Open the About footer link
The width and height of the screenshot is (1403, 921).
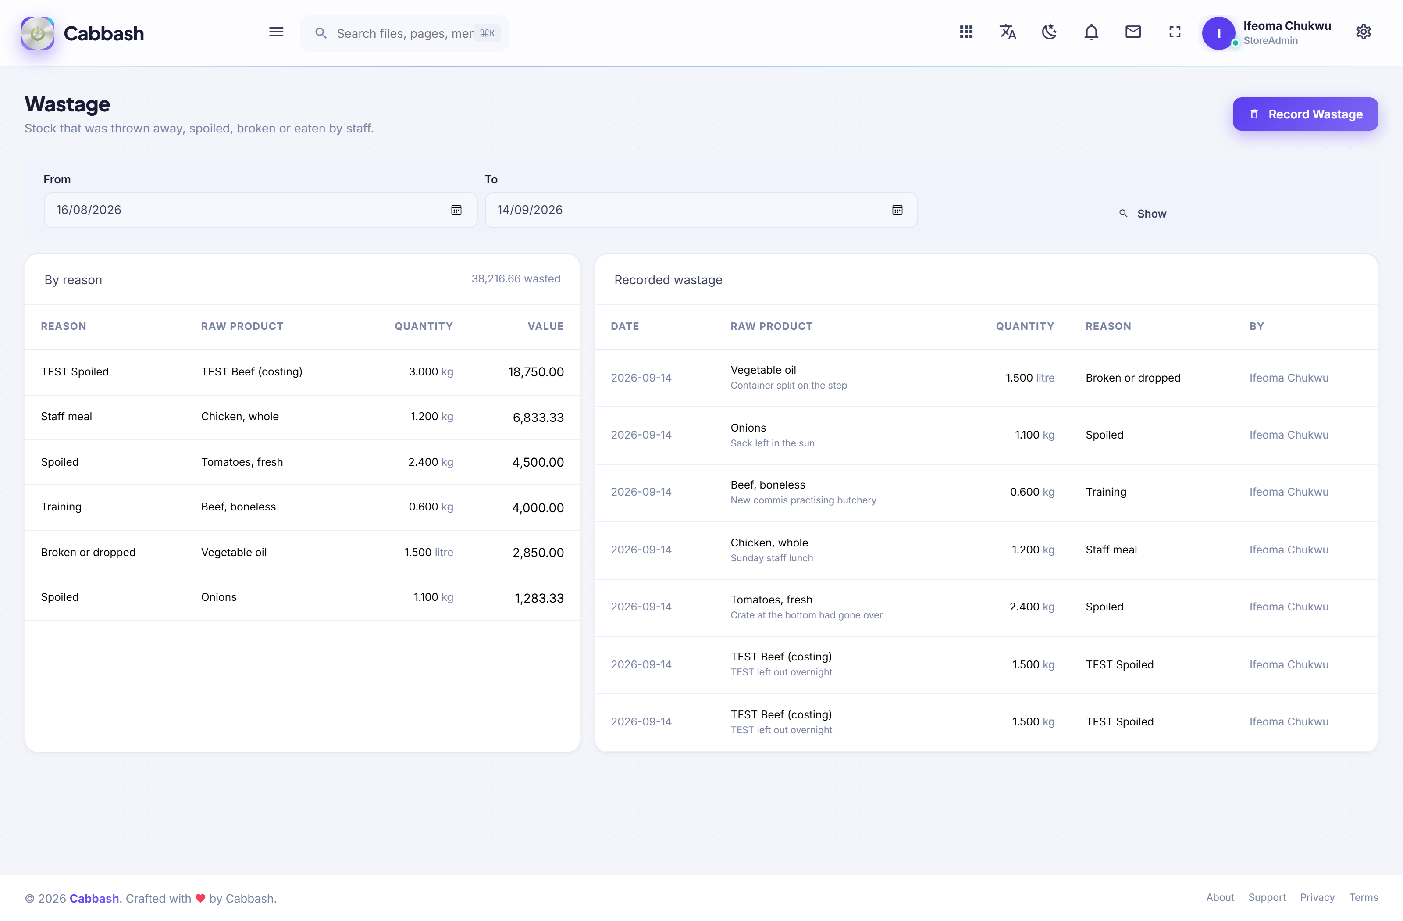1220,897
